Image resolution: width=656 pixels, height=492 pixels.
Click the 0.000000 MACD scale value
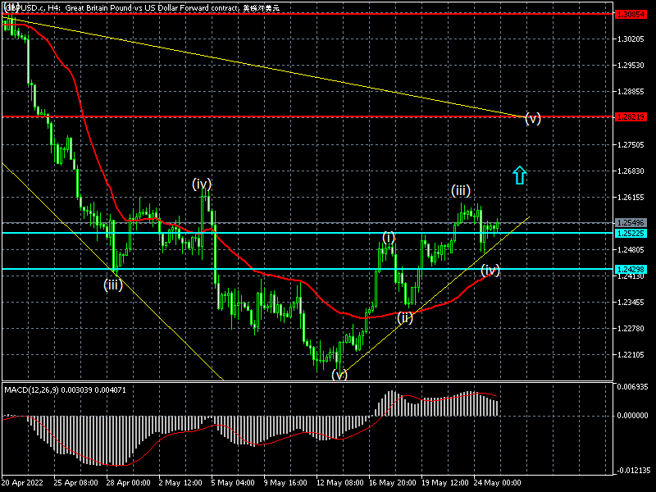coord(632,415)
